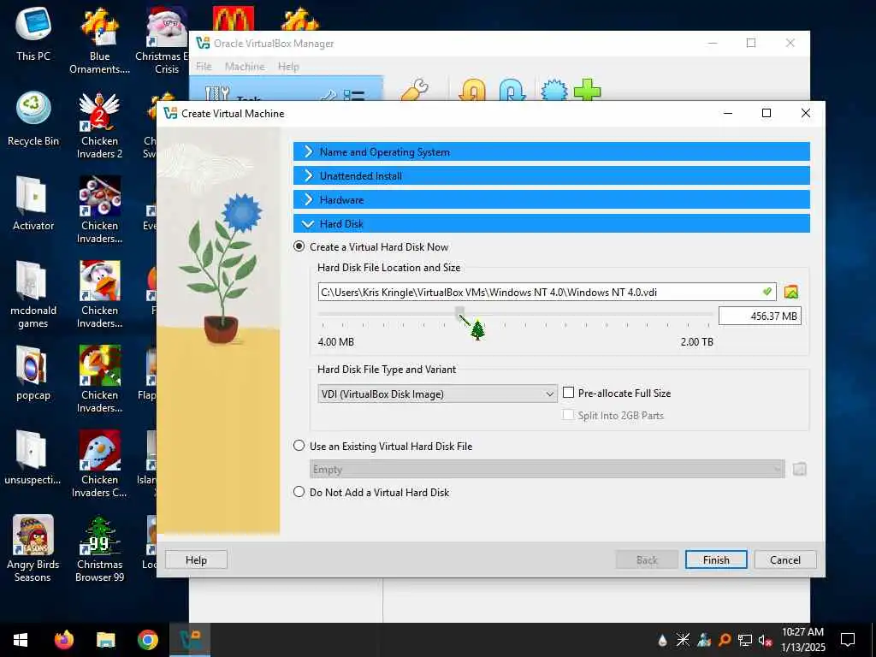Click the Help button in the dialog
Image resolution: width=876 pixels, height=657 pixels.
pyautogui.click(x=196, y=559)
